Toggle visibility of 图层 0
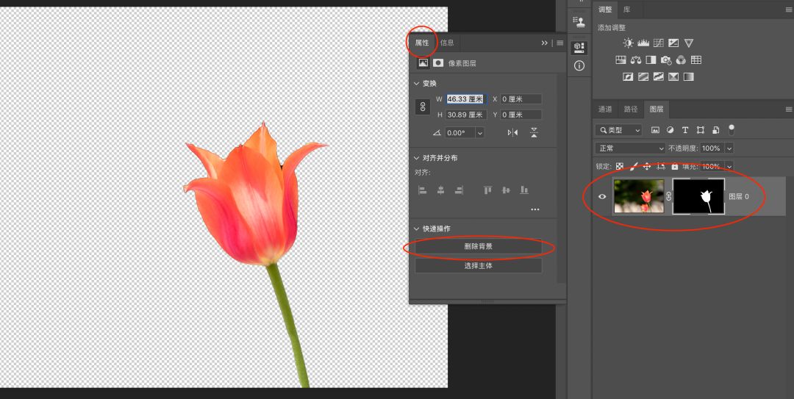 pyautogui.click(x=601, y=196)
